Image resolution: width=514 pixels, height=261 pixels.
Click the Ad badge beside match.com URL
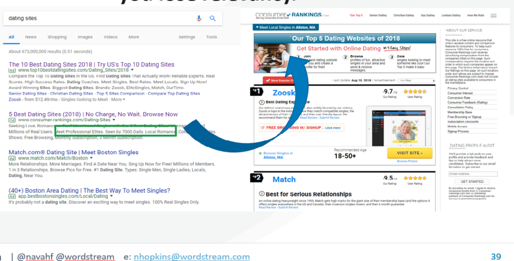click(x=12, y=158)
